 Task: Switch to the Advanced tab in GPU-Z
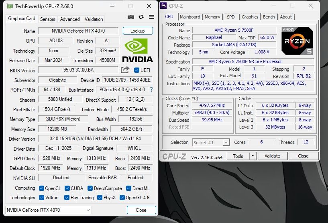[70, 19]
